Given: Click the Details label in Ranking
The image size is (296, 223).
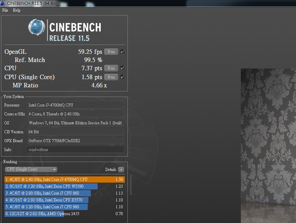Looking at the screenshot, I should click(x=111, y=170).
